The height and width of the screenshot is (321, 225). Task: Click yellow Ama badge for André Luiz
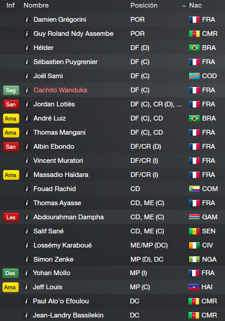click(x=11, y=119)
